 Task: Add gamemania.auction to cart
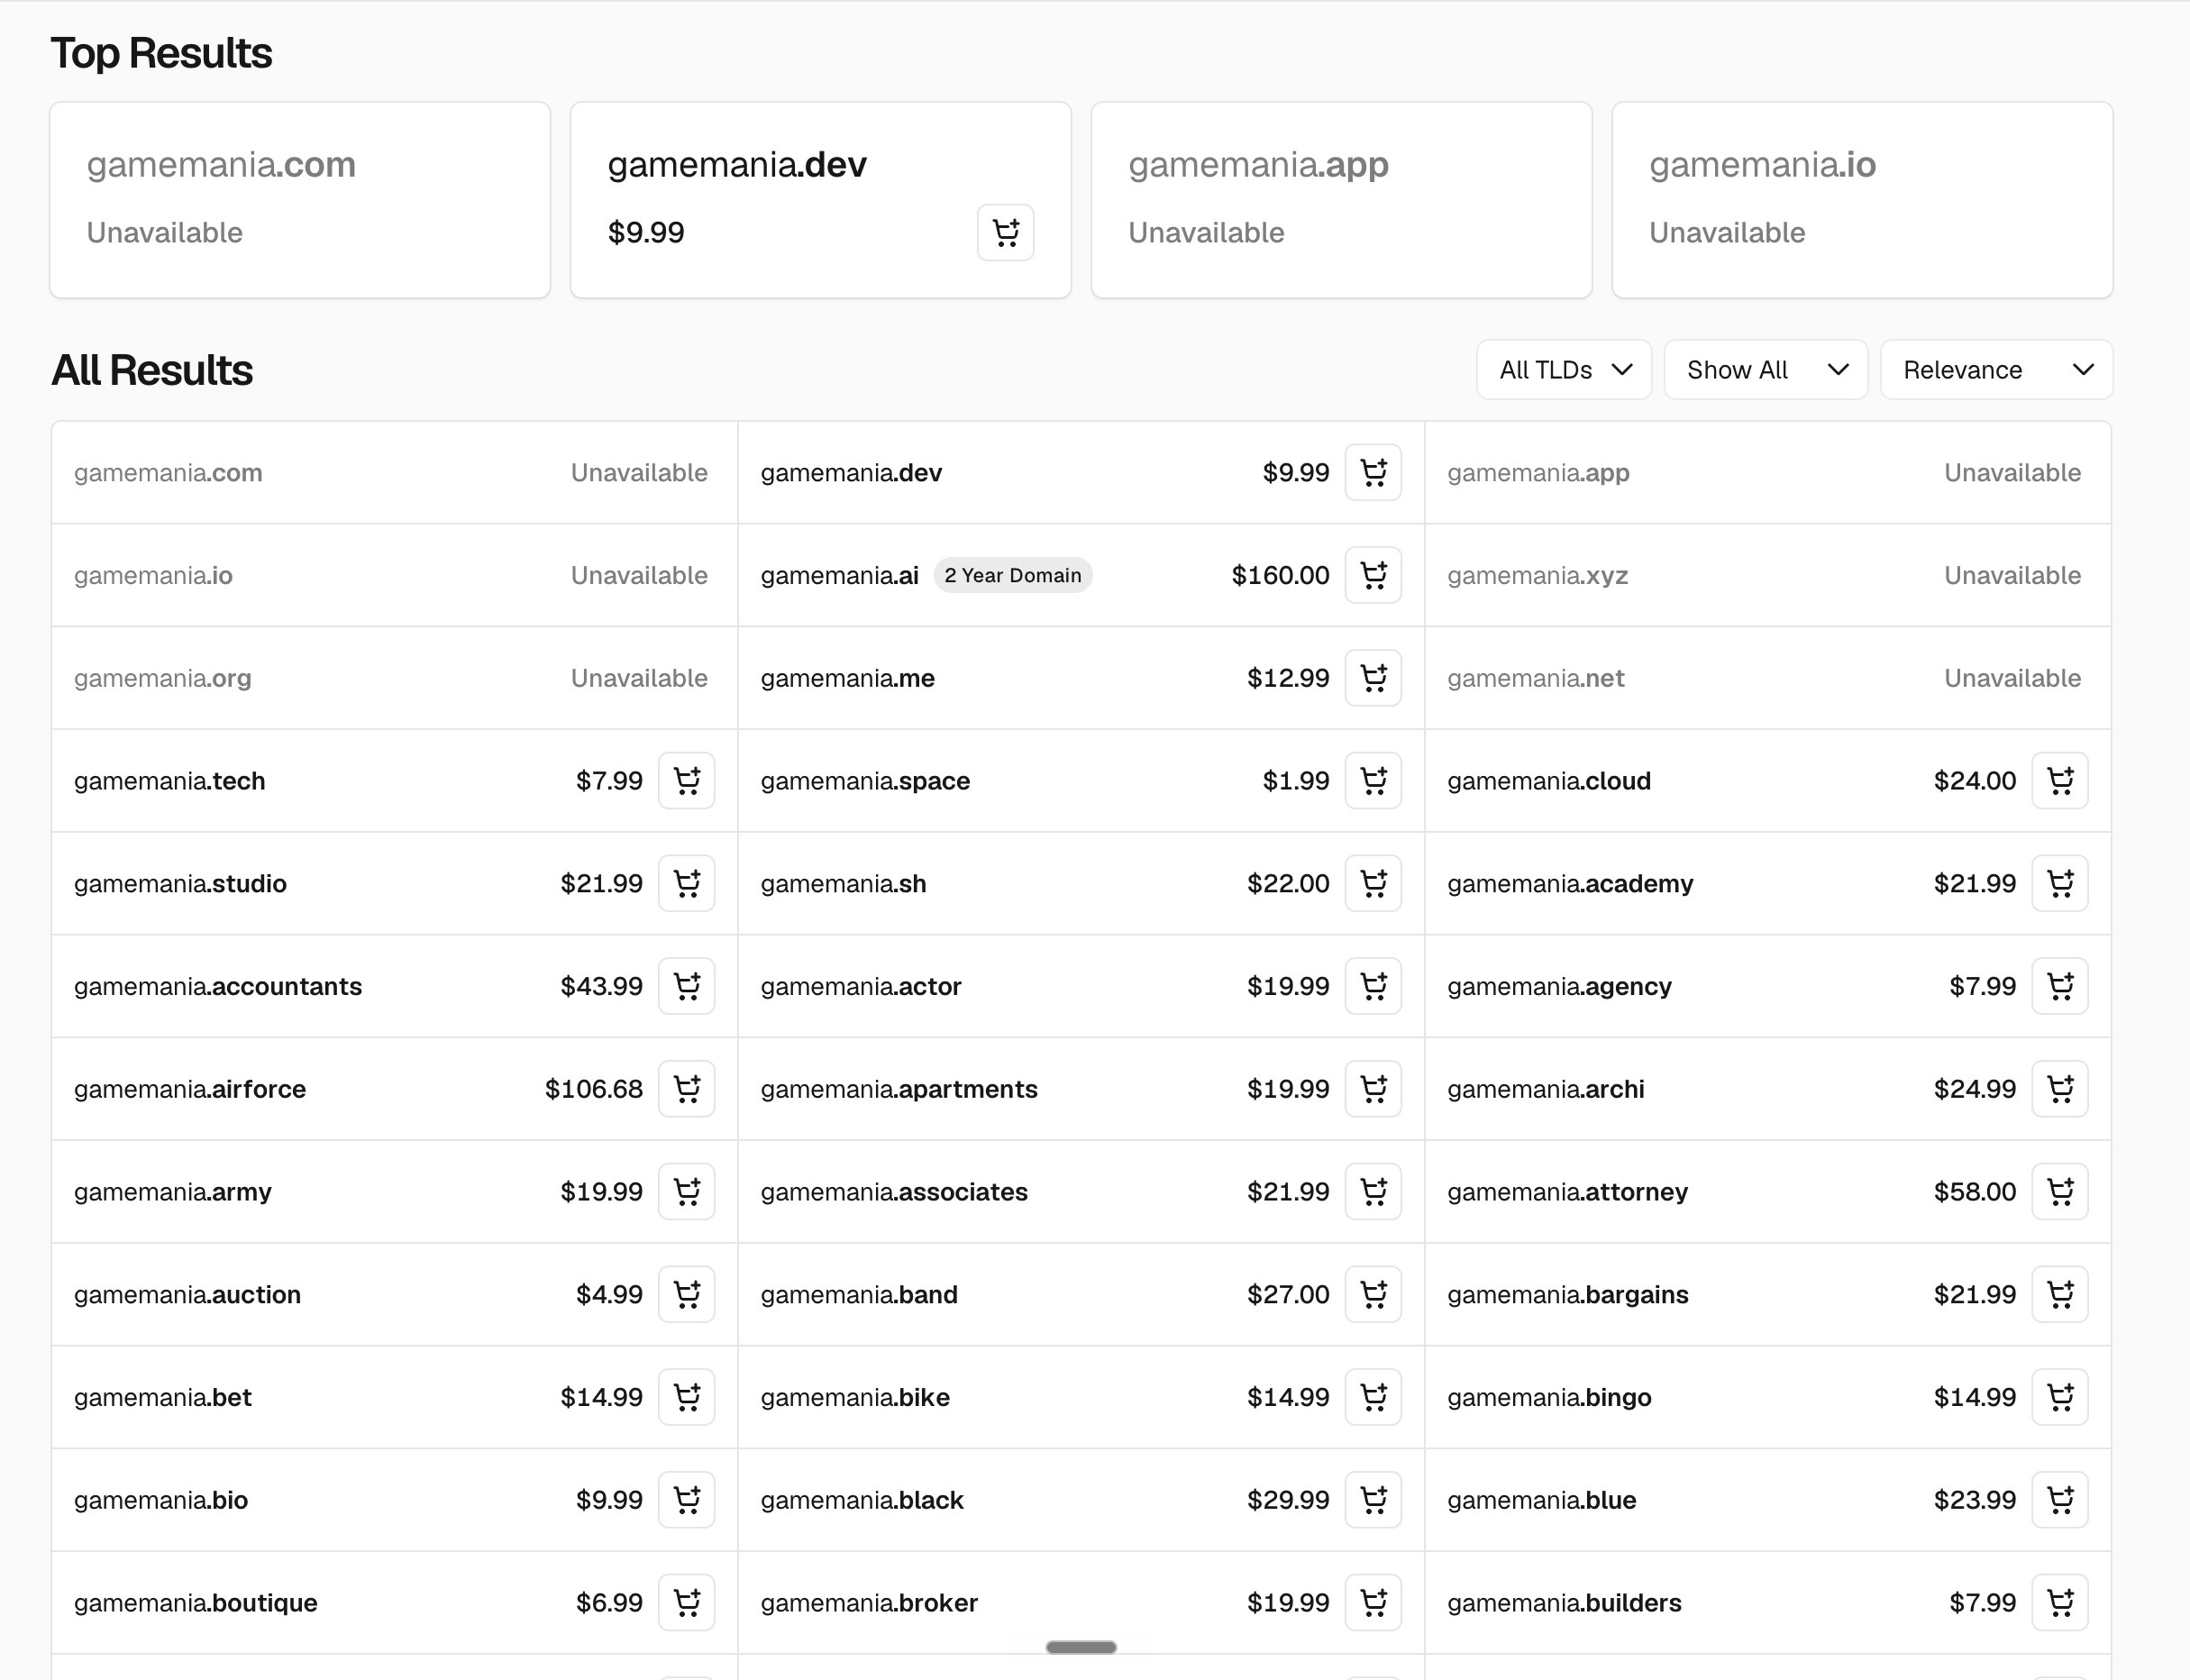point(687,1295)
